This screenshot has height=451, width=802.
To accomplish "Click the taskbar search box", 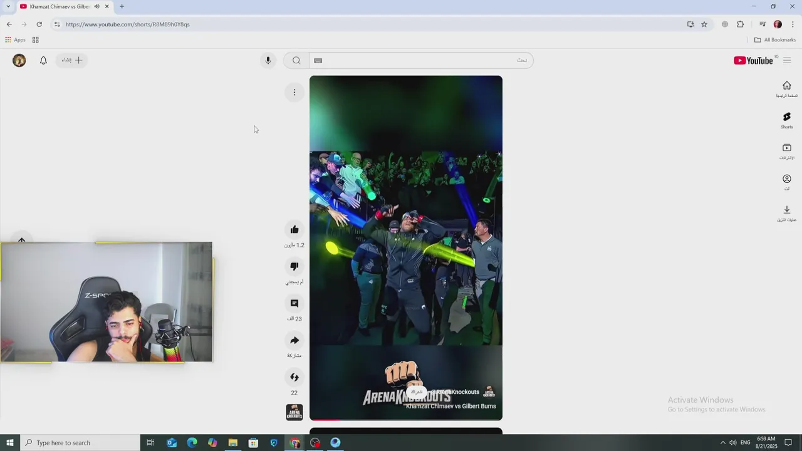I will pos(80,443).
